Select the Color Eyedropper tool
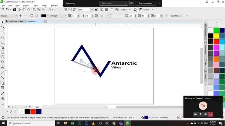This screenshot has height=126, width=225. coord(2,93)
